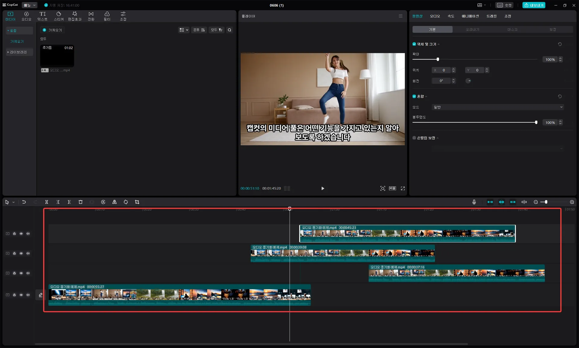Viewport: 579px width, 348px height.
Task: Click the undo arrow in timeline toolbar
Action: tap(24, 202)
